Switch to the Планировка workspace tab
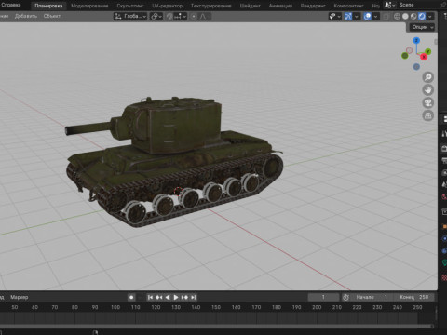The height and width of the screenshot is (335, 447). click(x=48, y=6)
